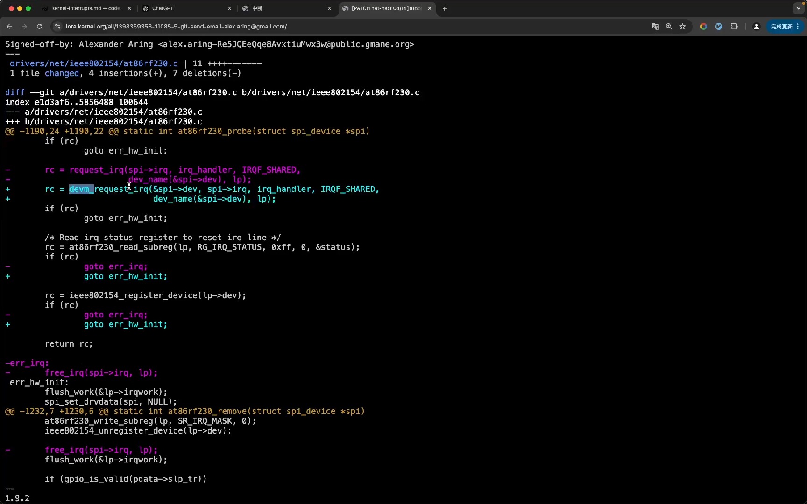Click 'rc = ieee802154_register_device(lp->dev);' line
807x504 pixels.
coord(146,295)
